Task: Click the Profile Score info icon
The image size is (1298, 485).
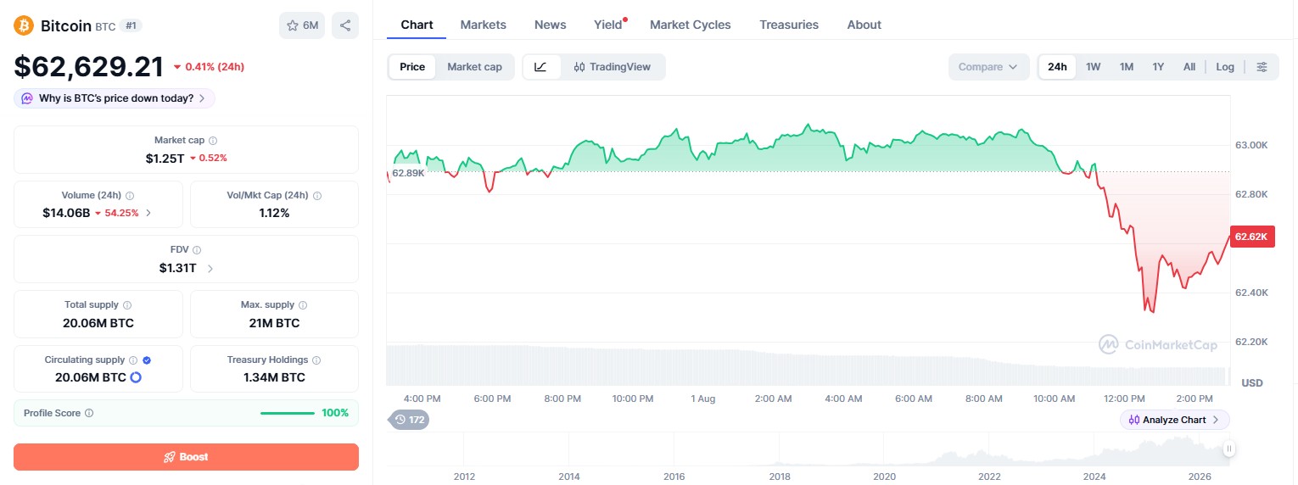Action: pos(89,413)
